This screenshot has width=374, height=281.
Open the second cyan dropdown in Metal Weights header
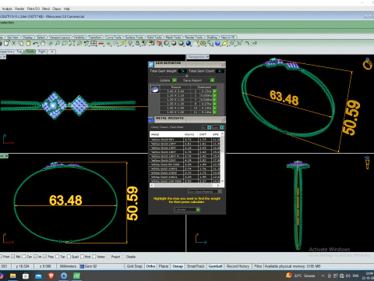pos(221,127)
